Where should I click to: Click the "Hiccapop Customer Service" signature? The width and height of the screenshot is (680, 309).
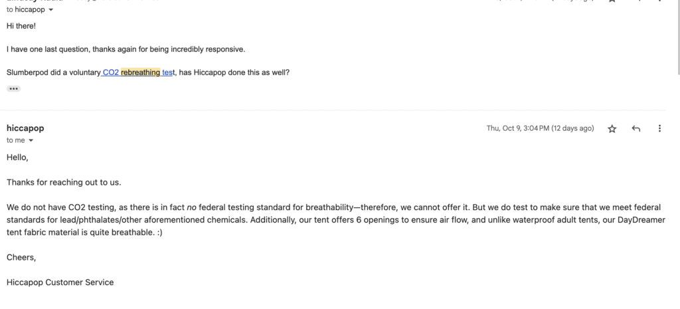click(60, 282)
